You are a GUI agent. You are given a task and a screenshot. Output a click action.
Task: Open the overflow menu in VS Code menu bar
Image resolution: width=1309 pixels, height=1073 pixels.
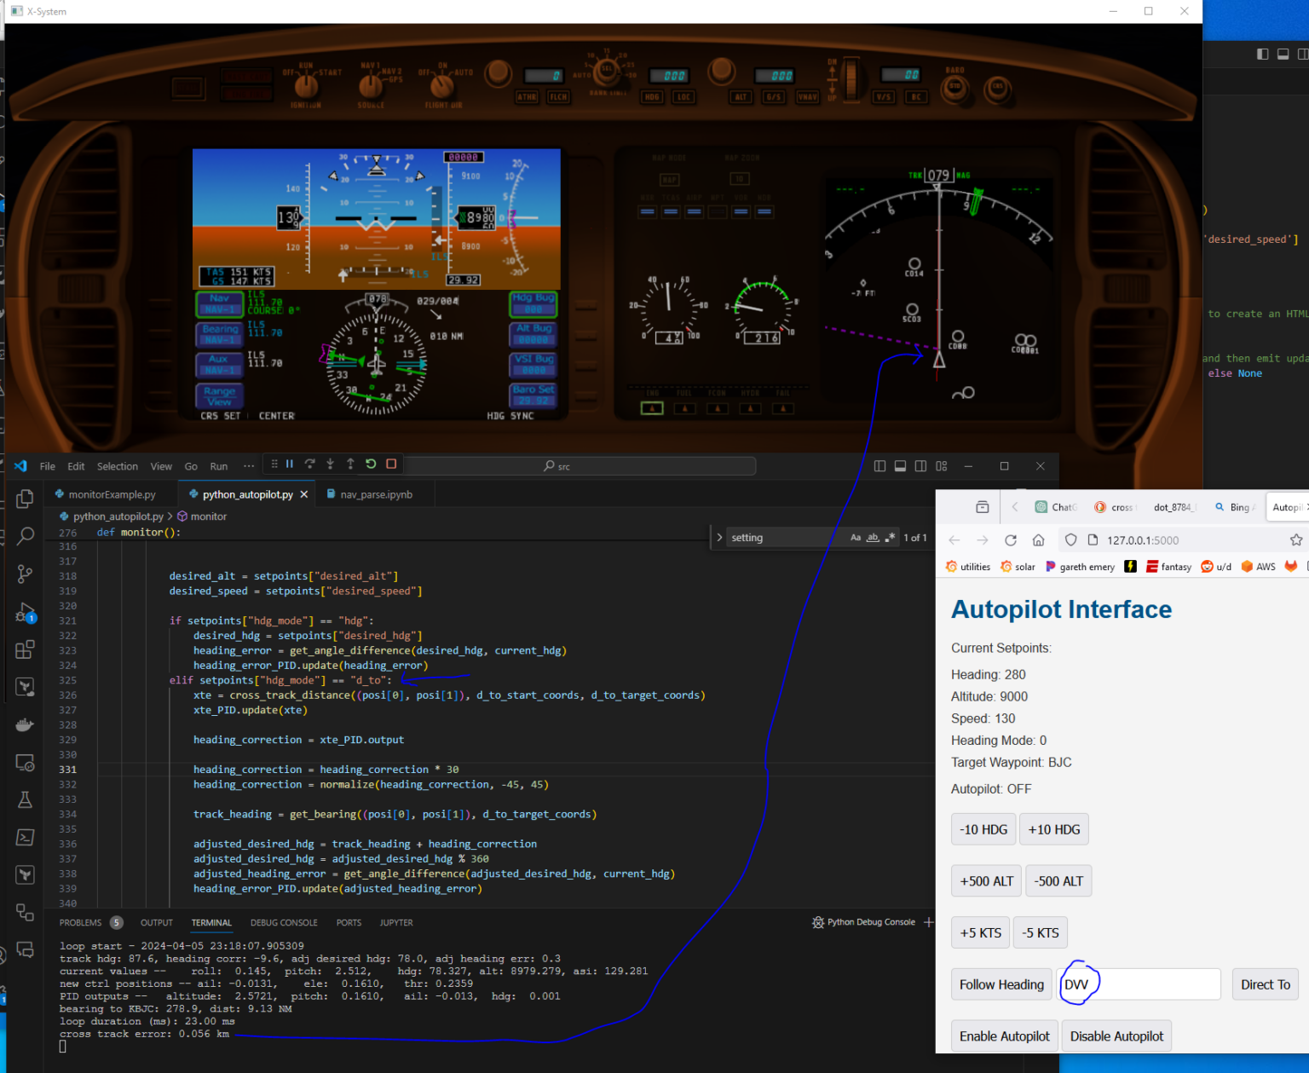(x=249, y=466)
